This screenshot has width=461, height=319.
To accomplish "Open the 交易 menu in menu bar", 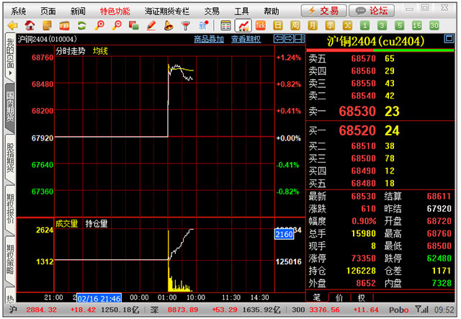I will 212,12.
